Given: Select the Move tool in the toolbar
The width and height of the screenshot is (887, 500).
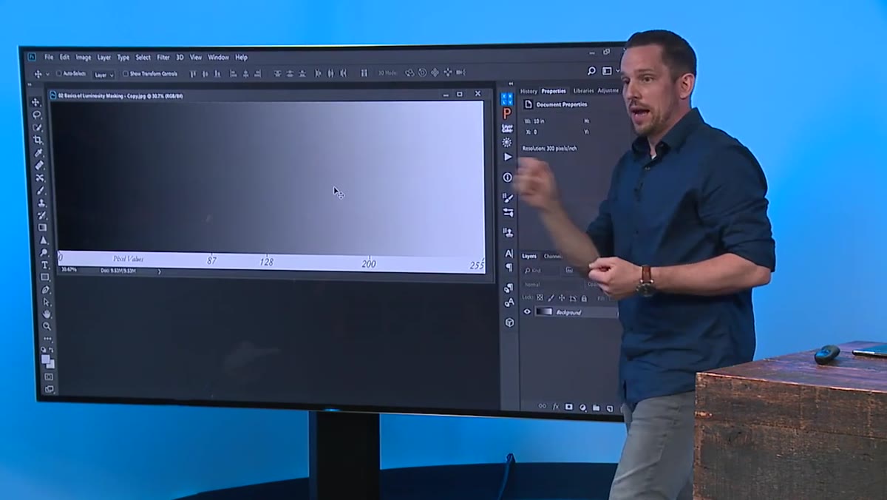Looking at the screenshot, I should click(36, 103).
